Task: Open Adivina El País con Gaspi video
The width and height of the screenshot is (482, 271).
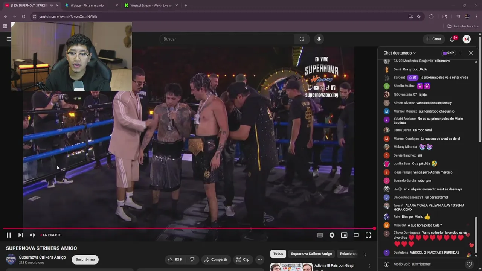Action: (334, 266)
